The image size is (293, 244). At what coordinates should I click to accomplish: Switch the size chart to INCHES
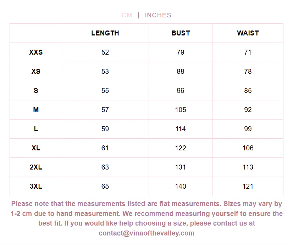158,15
